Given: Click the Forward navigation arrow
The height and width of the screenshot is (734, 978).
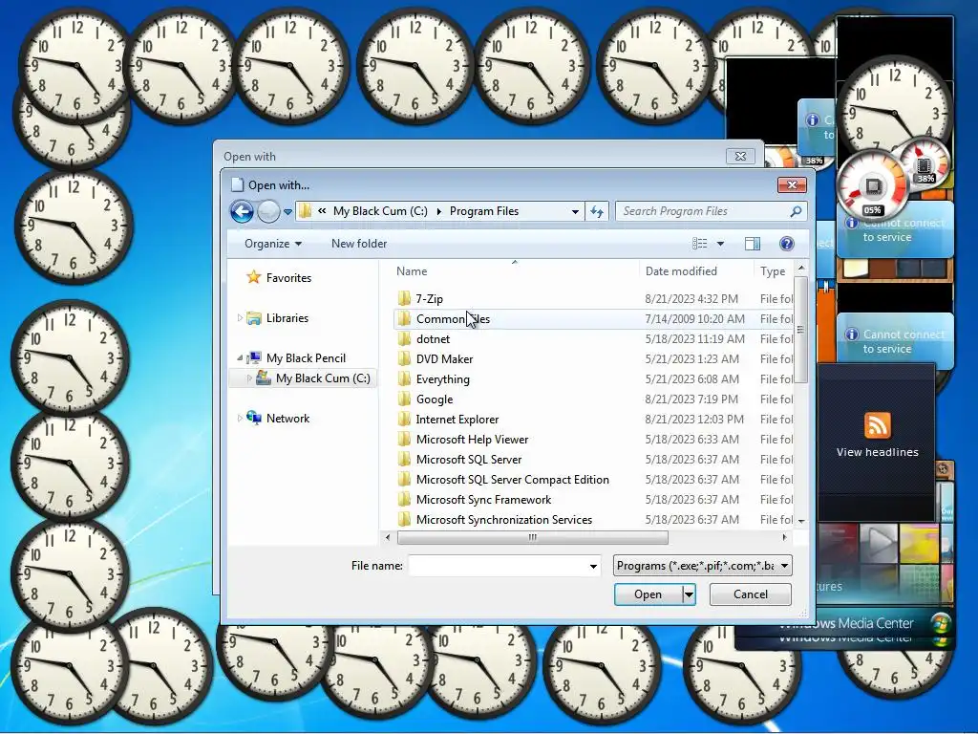Looking at the screenshot, I should click(x=268, y=211).
